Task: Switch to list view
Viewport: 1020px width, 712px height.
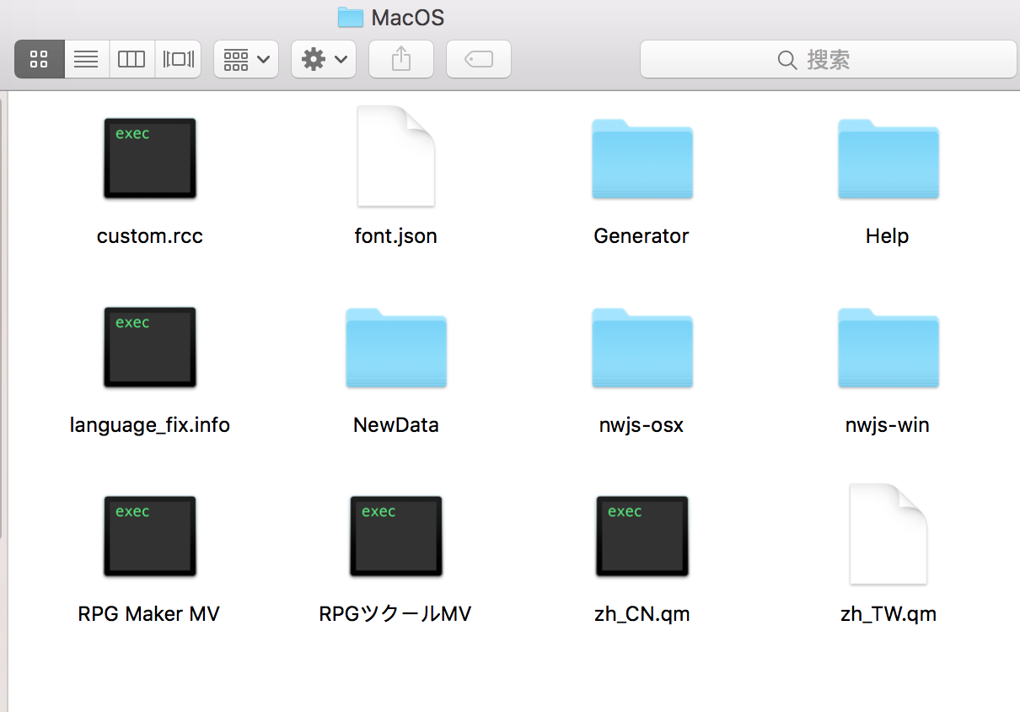Action: pyautogui.click(x=87, y=59)
